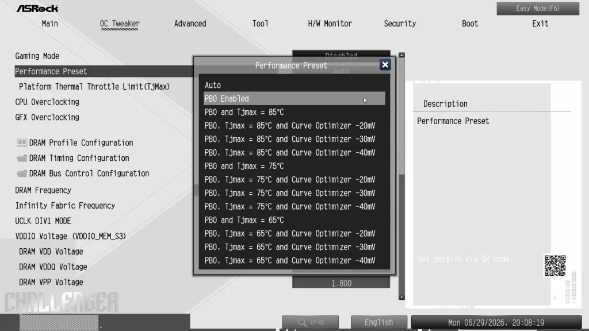Viewport: 589px width, 331px height.
Task: Choose Tjmax 65°C Curve Optimizer -30mV
Action: pos(294,247)
